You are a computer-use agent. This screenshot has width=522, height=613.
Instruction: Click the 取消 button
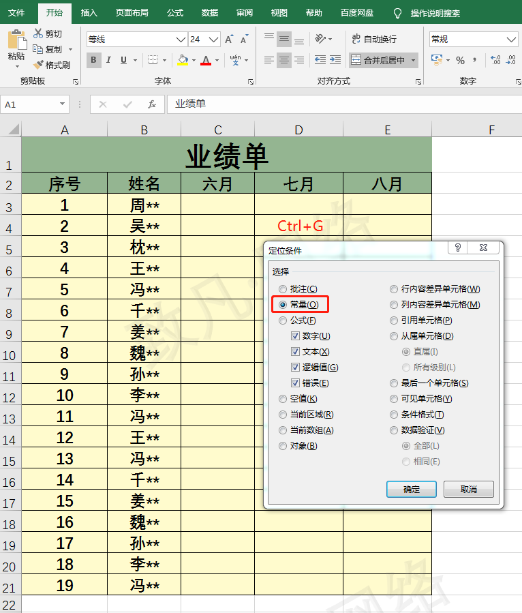[x=469, y=489]
